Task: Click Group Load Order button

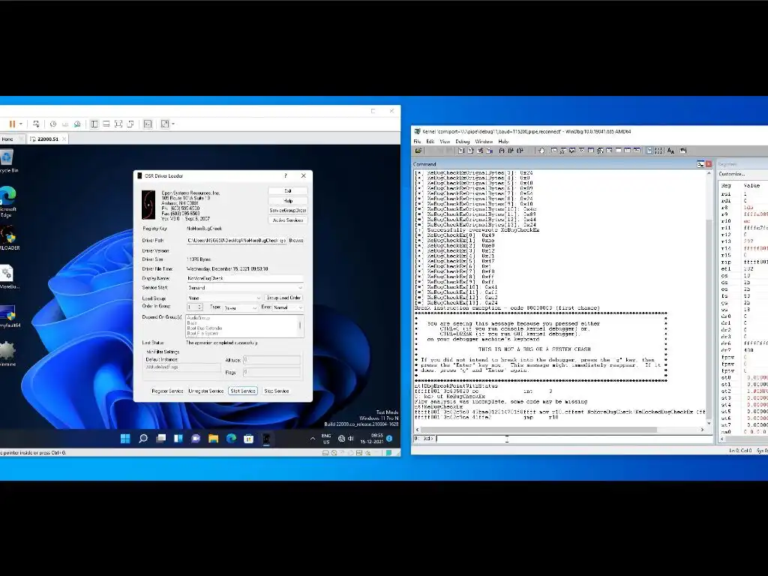Action: pyautogui.click(x=283, y=298)
